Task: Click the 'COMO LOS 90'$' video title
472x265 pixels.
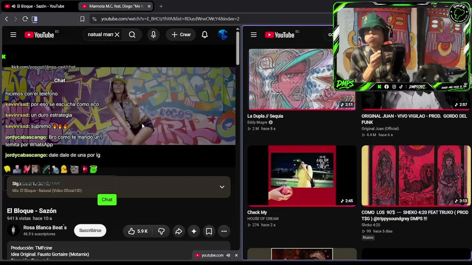Action: [x=415, y=215]
